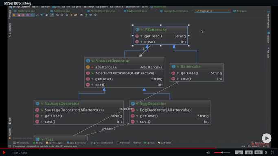Mute the video via speaker icon
Image resolution: width=278 pixels, height=156 pixels.
[208, 152]
